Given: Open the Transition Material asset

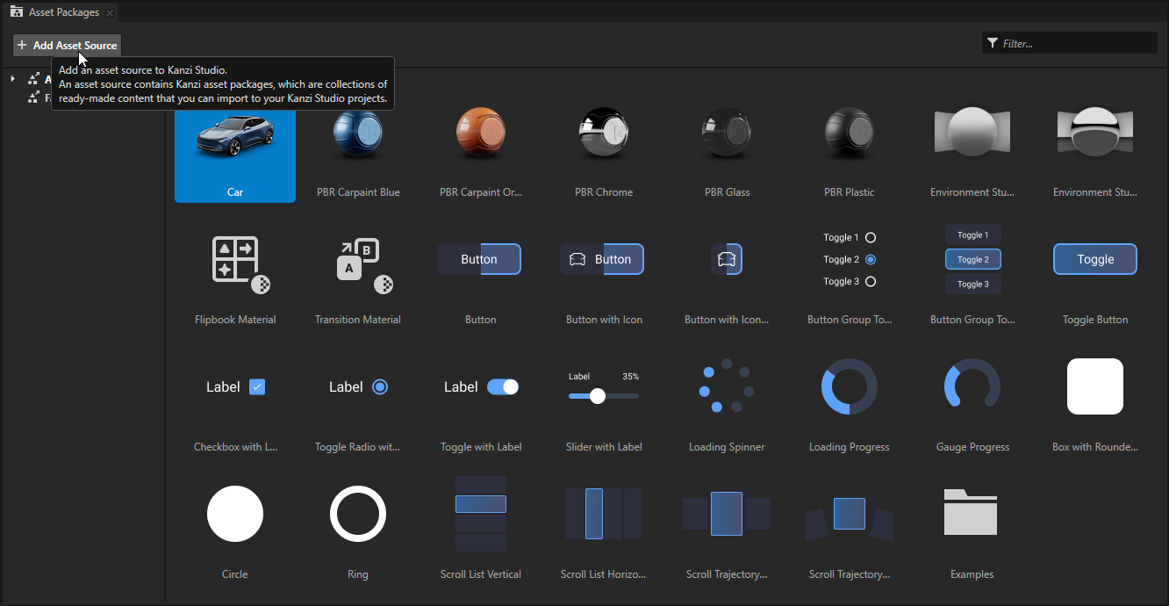Looking at the screenshot, I should [x=358, y=261].
